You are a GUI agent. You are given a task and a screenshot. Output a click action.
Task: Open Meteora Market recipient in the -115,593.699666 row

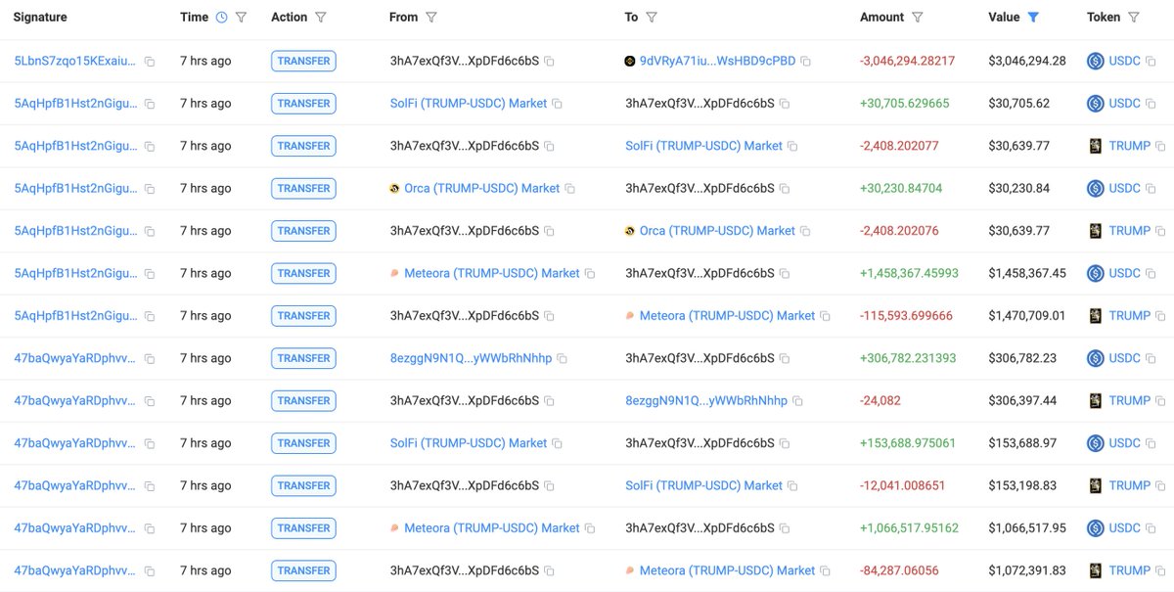[727, 315]
